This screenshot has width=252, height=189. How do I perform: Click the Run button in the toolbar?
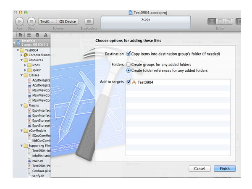coord(19,21)
